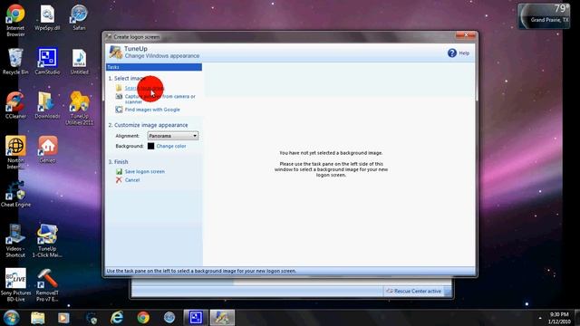Click the weather gadget showing Grand Prairie, TX
This screenshot has width=580, height=326.
click(x=544, y=15)
